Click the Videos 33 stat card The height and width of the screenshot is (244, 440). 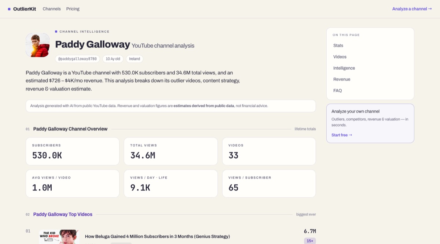tap(269, 151)
